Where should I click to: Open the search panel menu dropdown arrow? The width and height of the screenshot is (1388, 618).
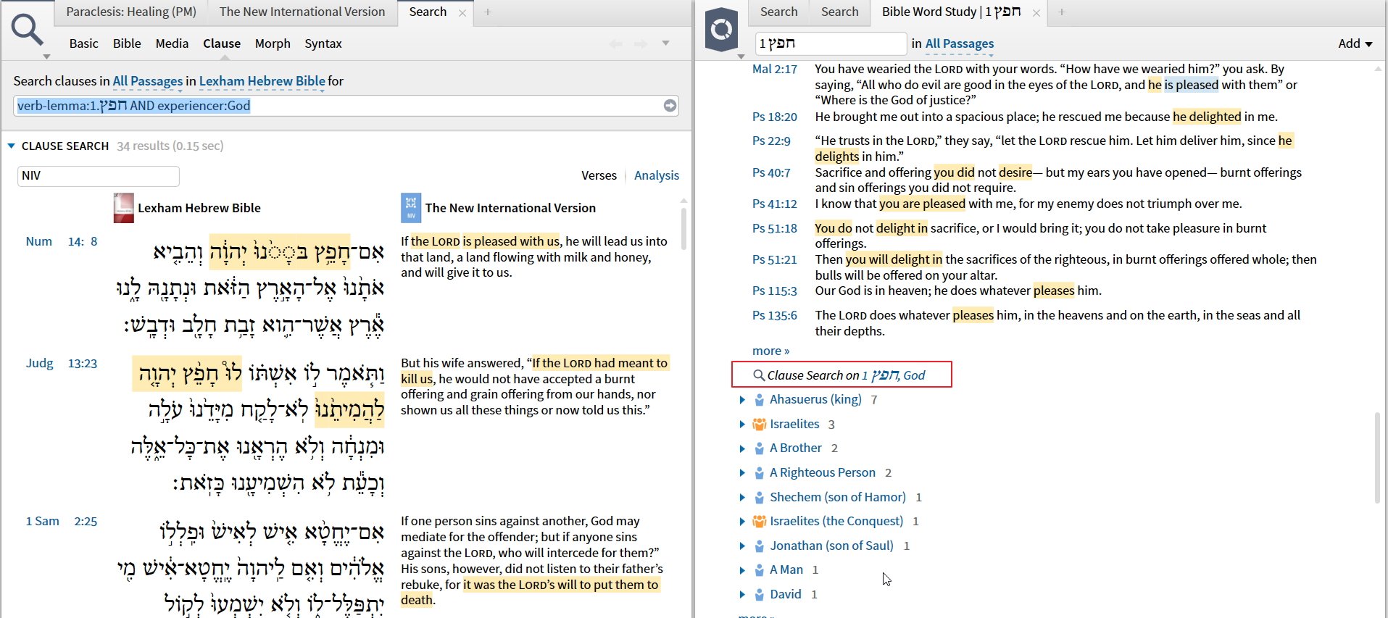tap(46, 57)
